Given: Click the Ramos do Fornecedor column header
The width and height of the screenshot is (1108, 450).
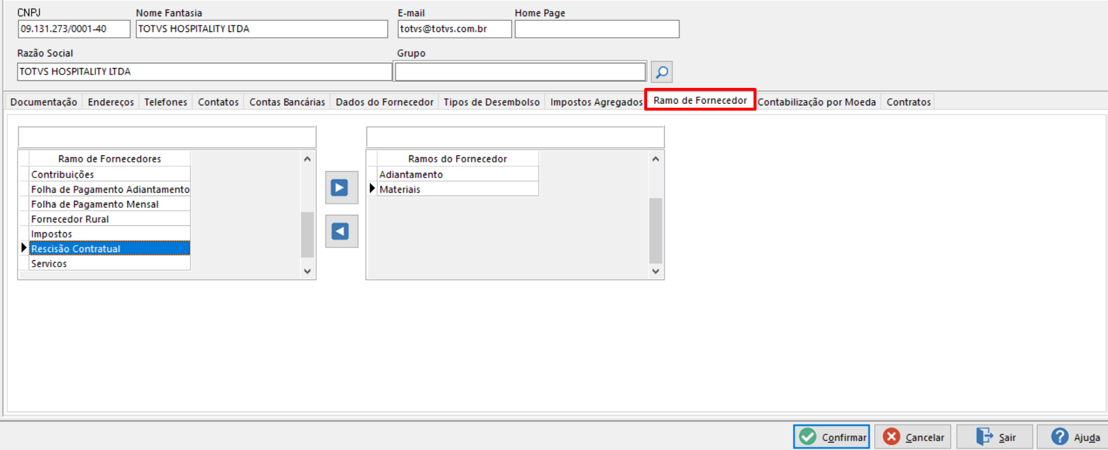Looking at the screenshot, I should 457,159.
